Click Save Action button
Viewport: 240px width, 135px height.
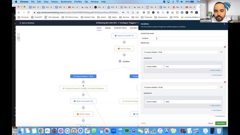pos(221,123)
